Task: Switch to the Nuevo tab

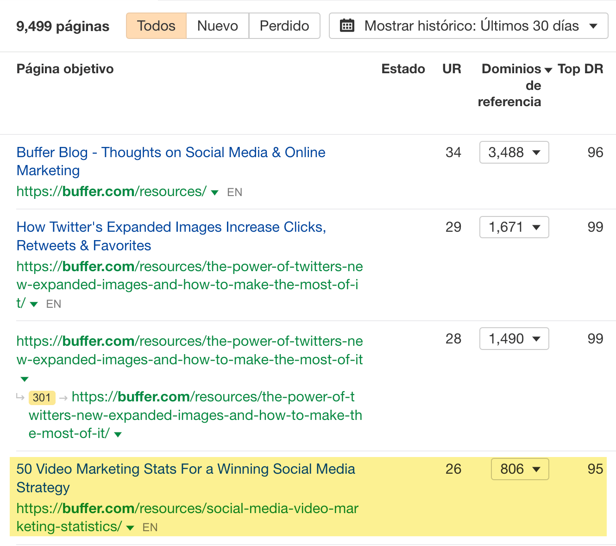Action: coord(217,25)
